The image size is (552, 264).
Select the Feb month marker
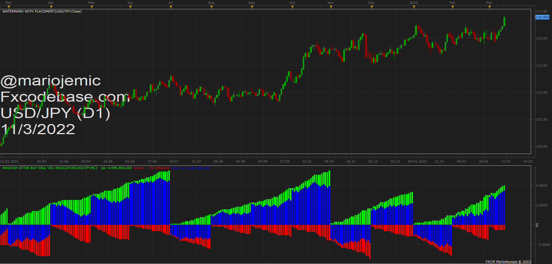(x=453, y=7)
